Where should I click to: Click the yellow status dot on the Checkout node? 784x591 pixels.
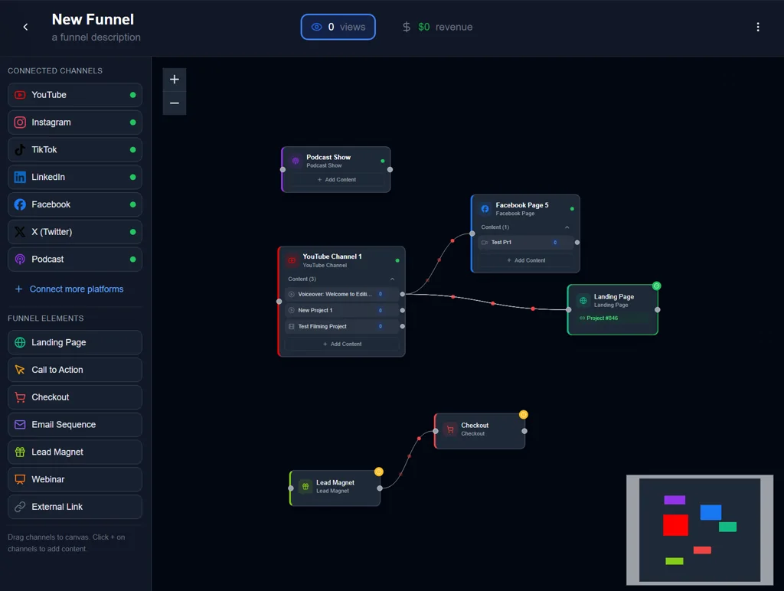click(x=524, y=413)
